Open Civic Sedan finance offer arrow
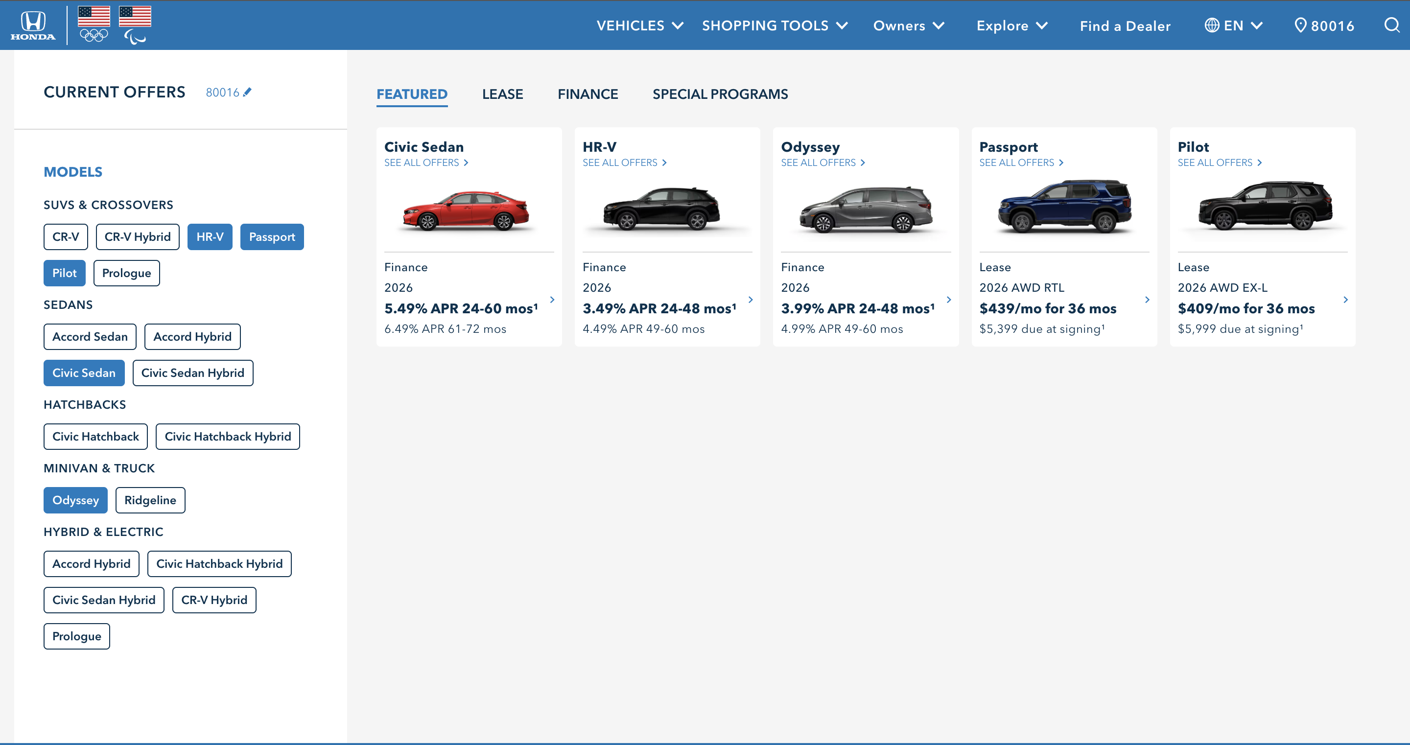Image resolution: width=1410 pixels, height=745 pixels. (x=552, y=300)
